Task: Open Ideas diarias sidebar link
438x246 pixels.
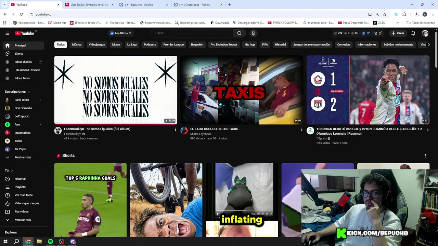Action: [x=23, y=62]
